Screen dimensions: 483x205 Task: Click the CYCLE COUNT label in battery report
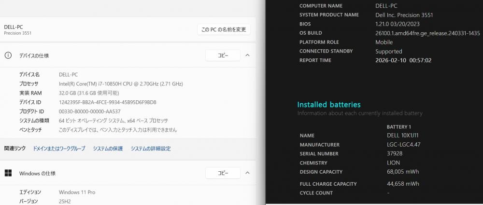point(316,193)
